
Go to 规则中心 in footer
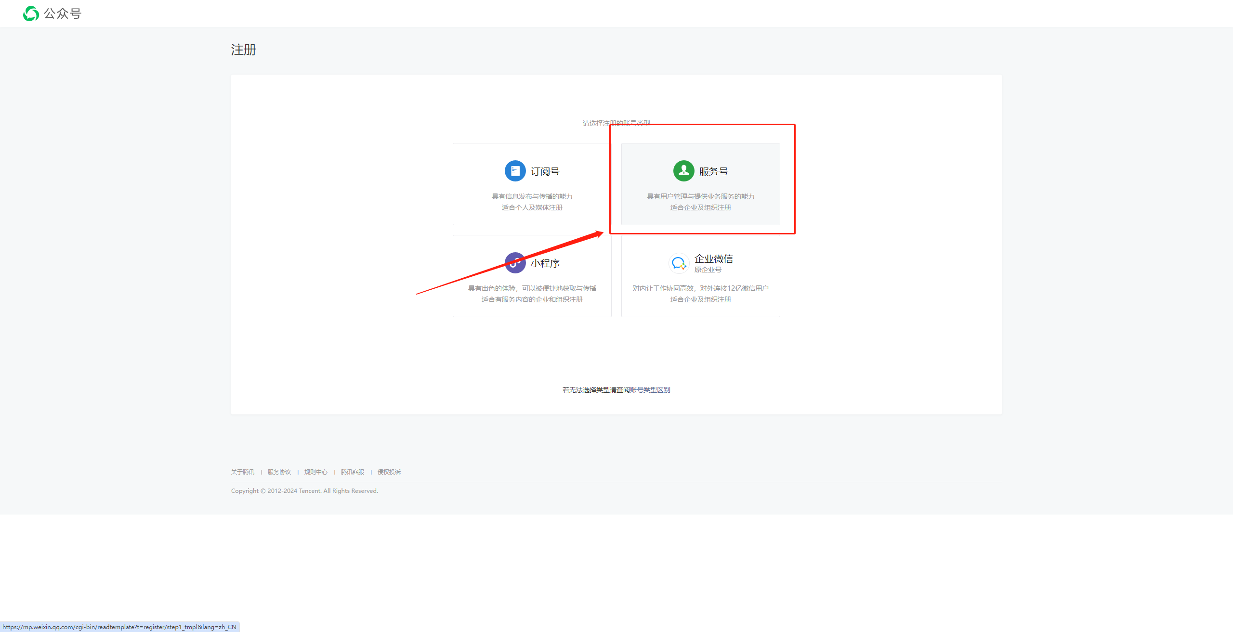[x=315, y=472]
